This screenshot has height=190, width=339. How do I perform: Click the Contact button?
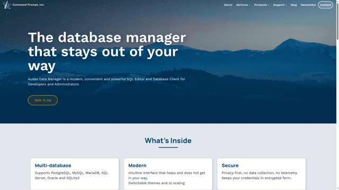(325, 5)
